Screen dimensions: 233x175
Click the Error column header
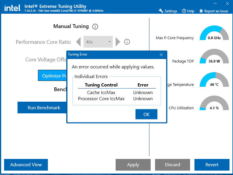pos(143,85)
